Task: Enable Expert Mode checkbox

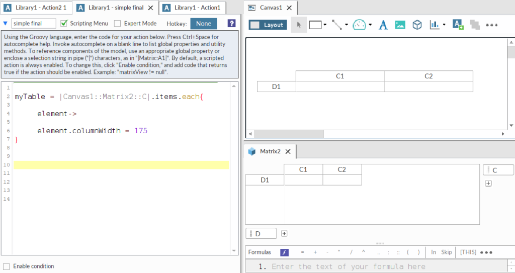Action: (118, 24)
